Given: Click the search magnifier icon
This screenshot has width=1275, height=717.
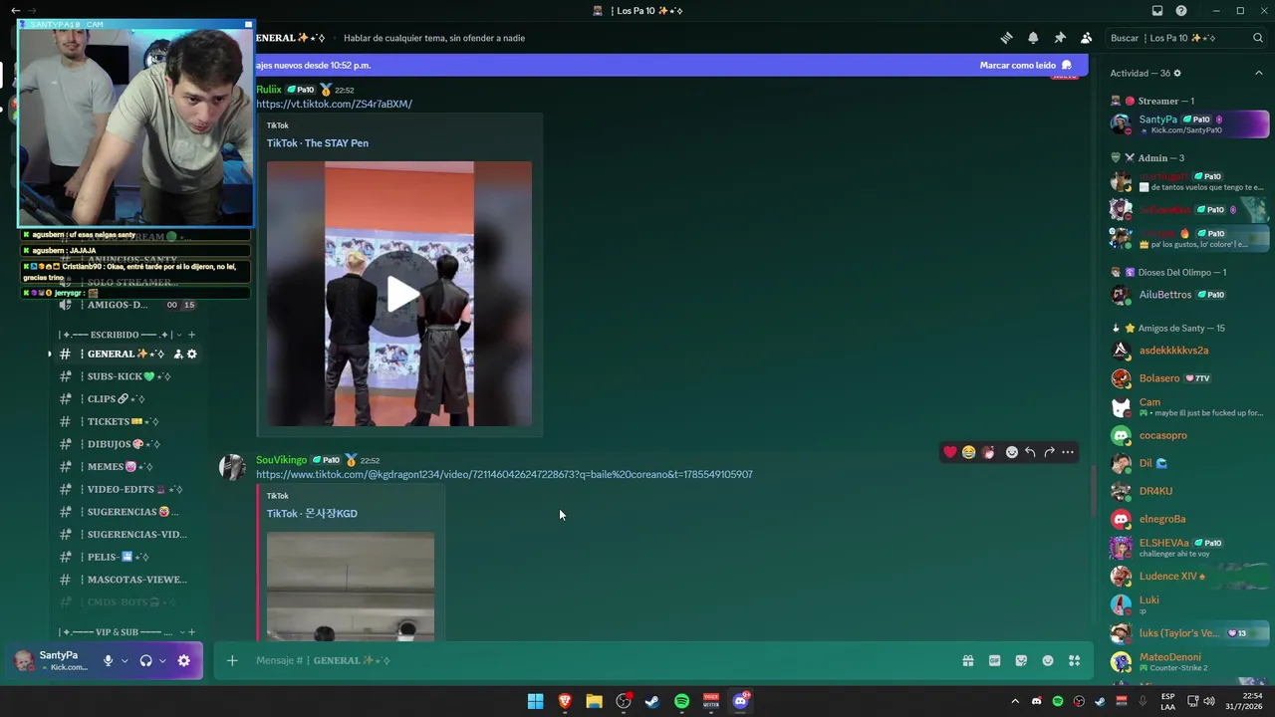Looking at the screenshot, I should point(1258,38).
